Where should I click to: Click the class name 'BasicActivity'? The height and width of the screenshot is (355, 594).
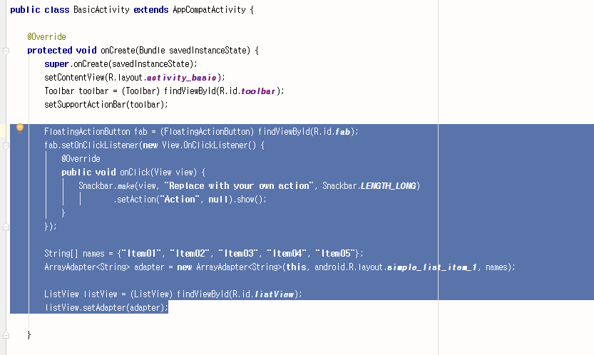click(x=101, y=10)
